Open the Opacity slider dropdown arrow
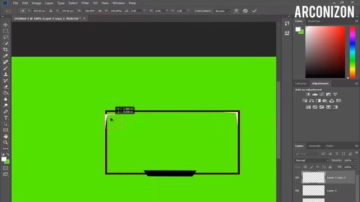Viewport: 360px width, 202px height. (x=355, y=160)
